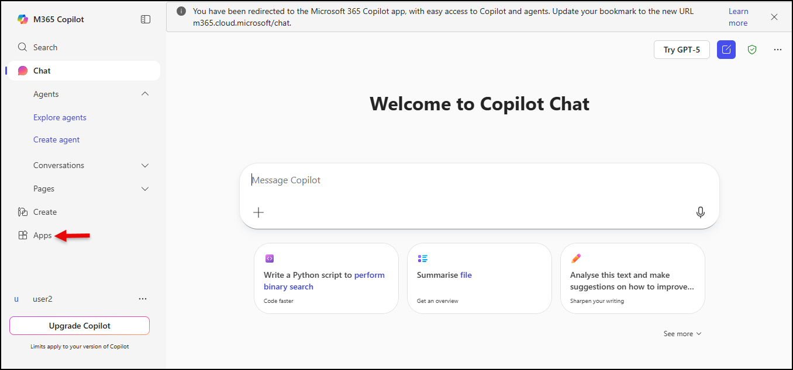This screenshot has width=793, height=370.
Task: Click the Pages section label
Action: (44, 189)
